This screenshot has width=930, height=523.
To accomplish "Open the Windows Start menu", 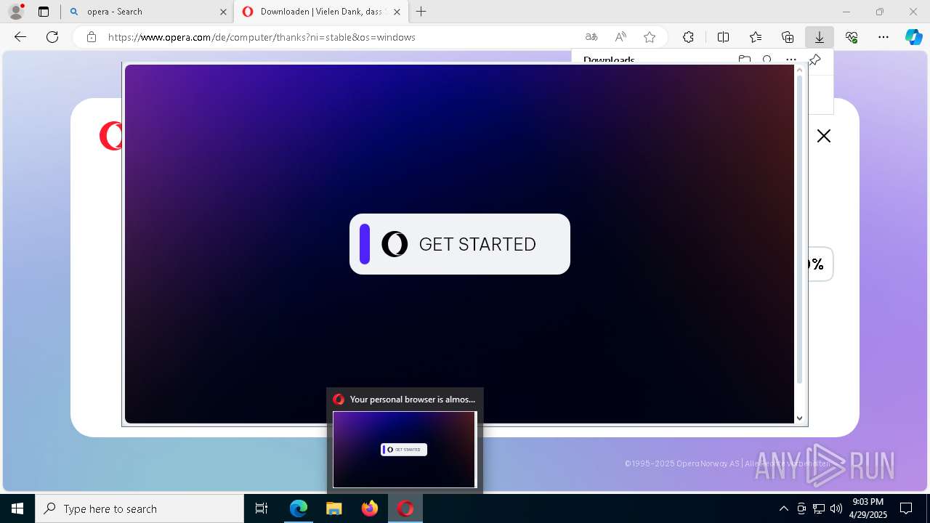I will pos(17,508).
